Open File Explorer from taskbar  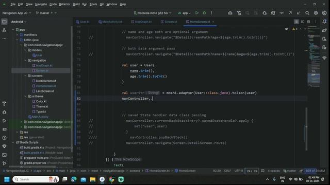pyautogui.click(x=93, y=179)
